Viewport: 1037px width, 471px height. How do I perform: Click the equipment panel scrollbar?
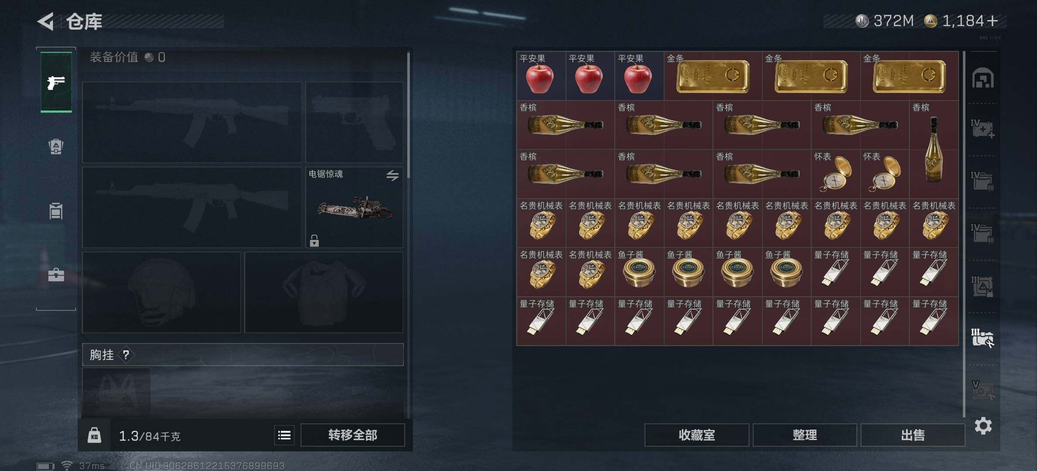tap(409, 115)
